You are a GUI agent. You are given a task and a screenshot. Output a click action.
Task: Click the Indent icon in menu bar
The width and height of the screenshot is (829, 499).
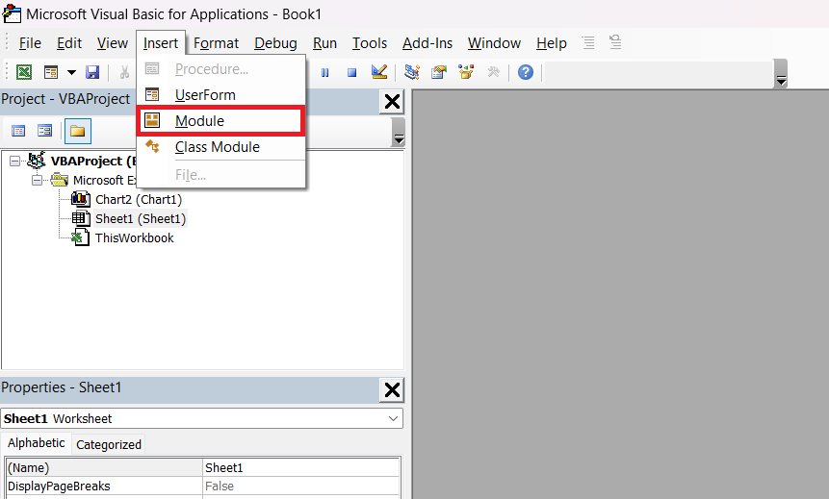pos(588,42)
